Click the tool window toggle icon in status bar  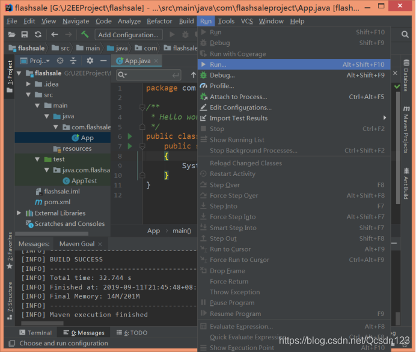11,344
